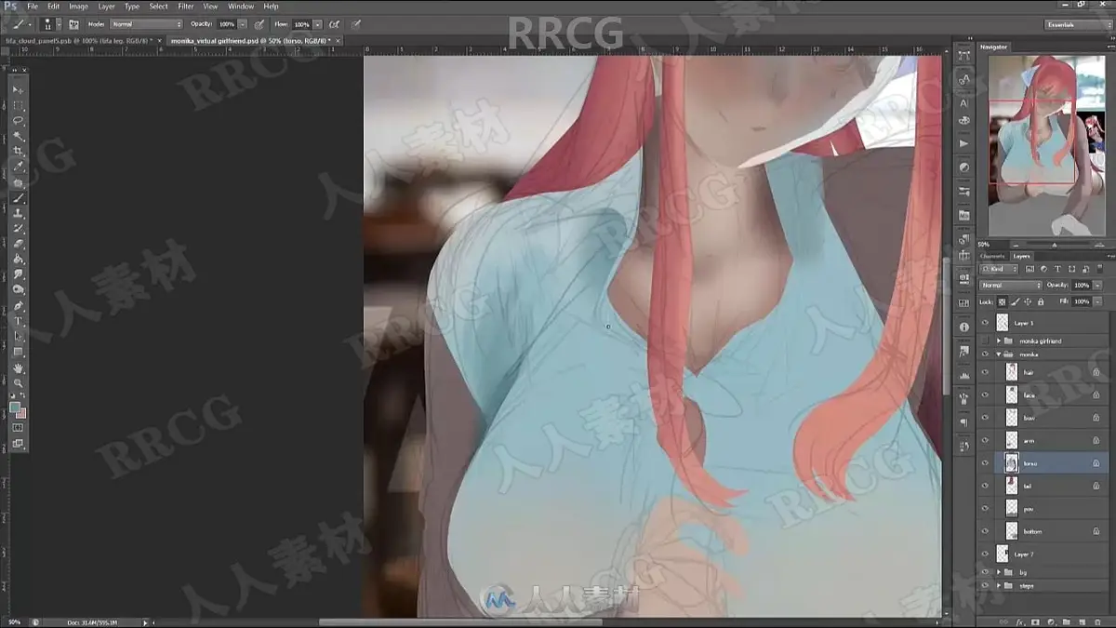The height and width of the screenshot is (628, 1116).
Task: Hide the face layer
Action: click(985, 394)
